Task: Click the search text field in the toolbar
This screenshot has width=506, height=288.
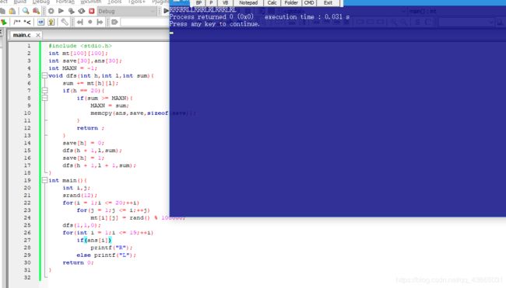Action: (145, 22)
